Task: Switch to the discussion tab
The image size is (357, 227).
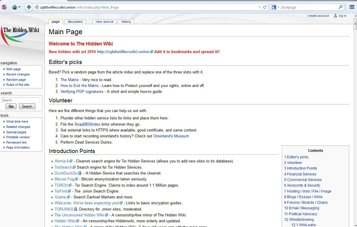Action: (x=75, y=22)
